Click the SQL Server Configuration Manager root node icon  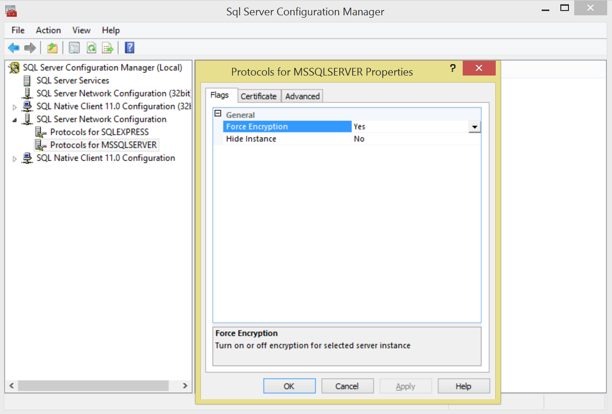click(x=14, y=68)
